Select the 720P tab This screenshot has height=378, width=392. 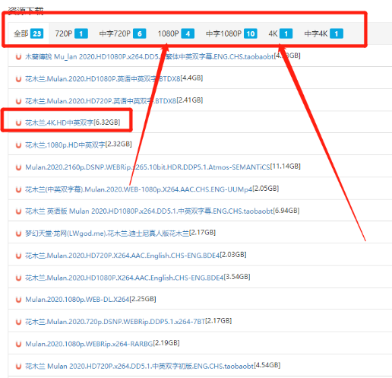pyautogui.click(x=71, y=33)
